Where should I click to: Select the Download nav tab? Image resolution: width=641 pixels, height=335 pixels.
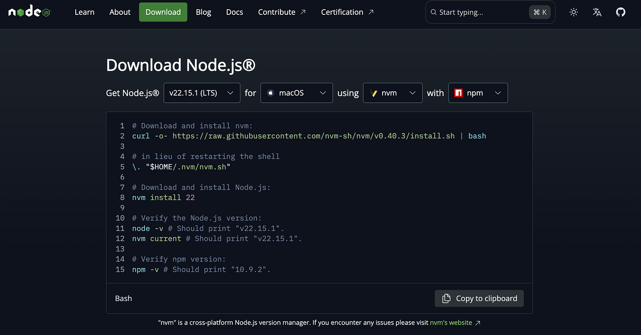click(163, 12)
